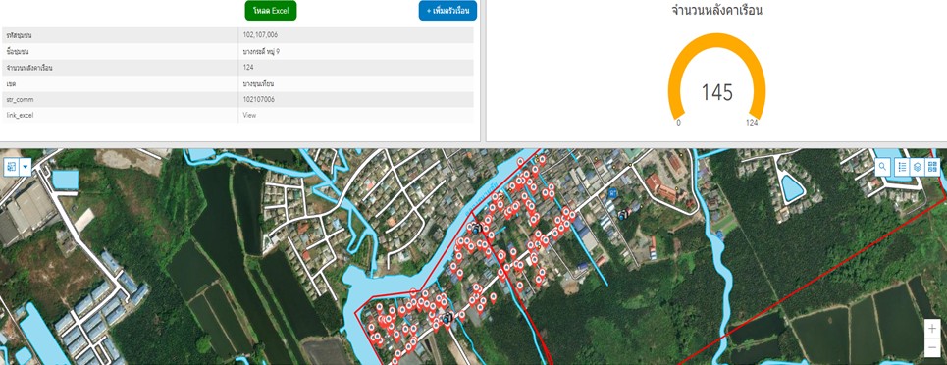Image resolution: width=947 pixels, height=365 pixels.
Task: Click the green โหลด Excel button
Action: click(271, 11)
